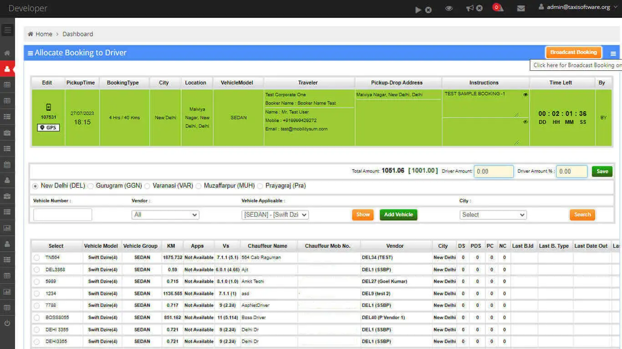
Task: Click the mobile phone icon above booking 107531
Action: click(48, 107)
